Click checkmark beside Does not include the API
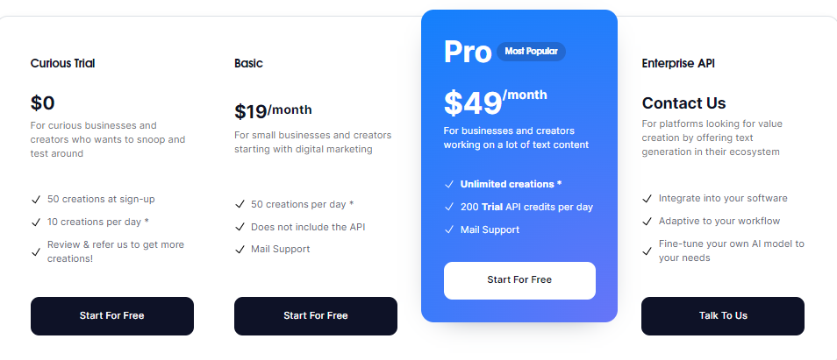The width and height of the screenshot is (837, 360). tap(240, 227)
